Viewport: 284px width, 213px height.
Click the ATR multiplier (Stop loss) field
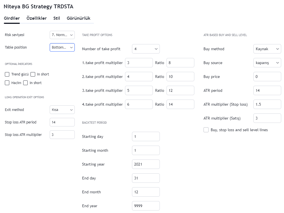pos(267,104)
